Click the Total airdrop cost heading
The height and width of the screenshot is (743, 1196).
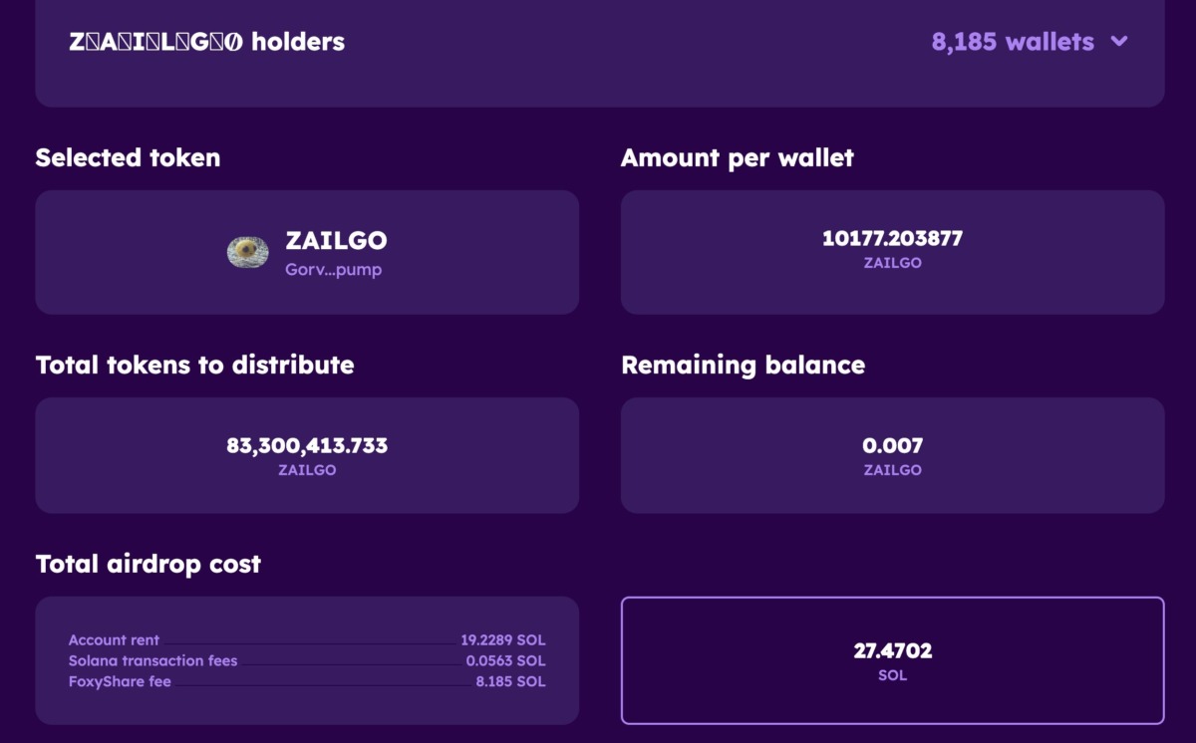pos(148,564)
